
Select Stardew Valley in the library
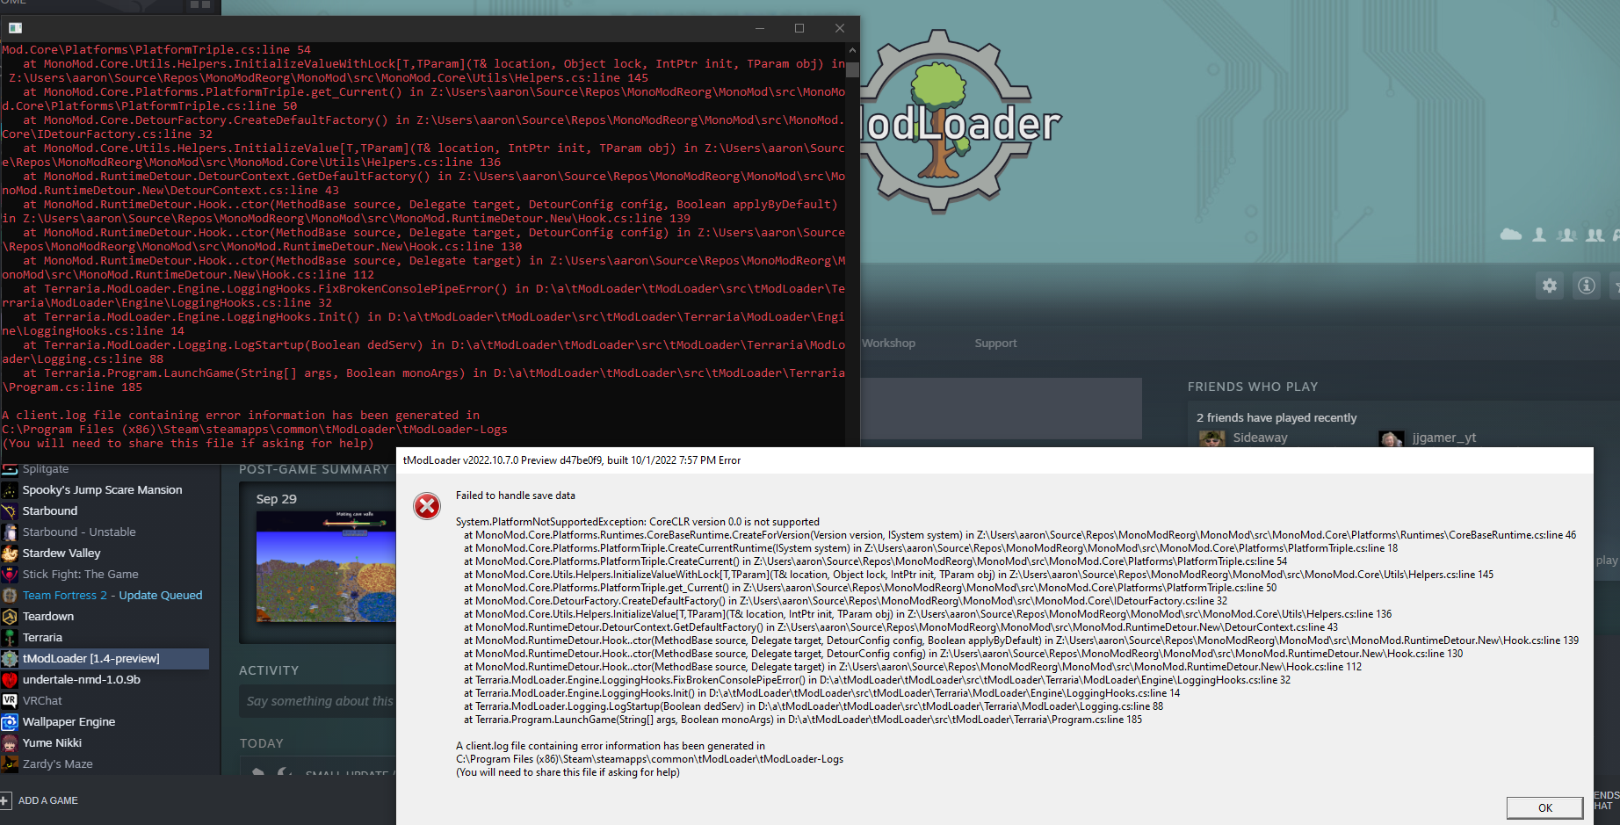coord(61,554)
